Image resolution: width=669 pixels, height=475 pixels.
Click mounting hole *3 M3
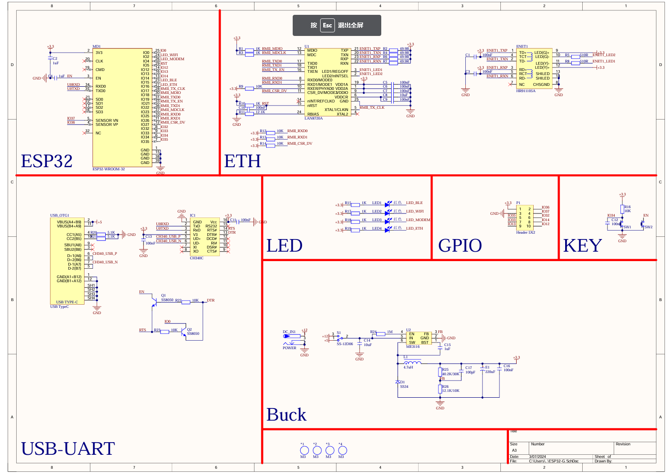330,450
